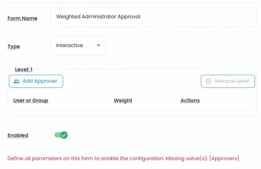Click the caret arrow in the Type selector
The width and height of the screenshot is (261, 169).
pyautogui.click(x=99, y=46)
